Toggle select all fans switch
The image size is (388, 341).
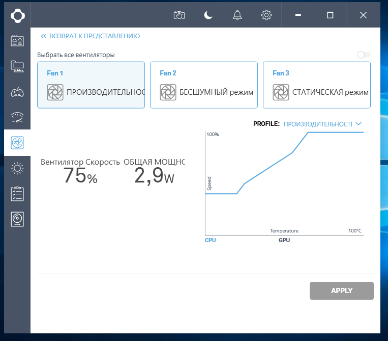363,55
